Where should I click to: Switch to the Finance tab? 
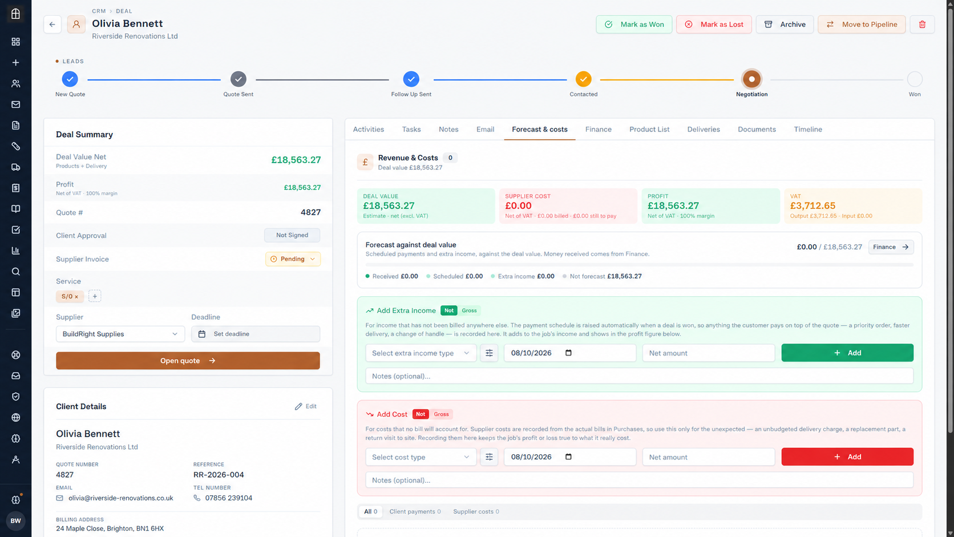tap(598, 130)
